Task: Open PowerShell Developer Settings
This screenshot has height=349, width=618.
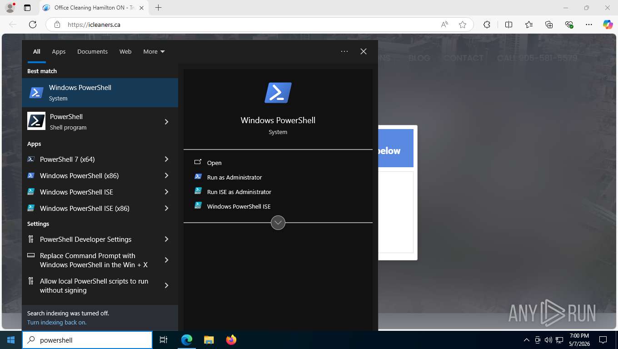Action: tap(89, 239)
